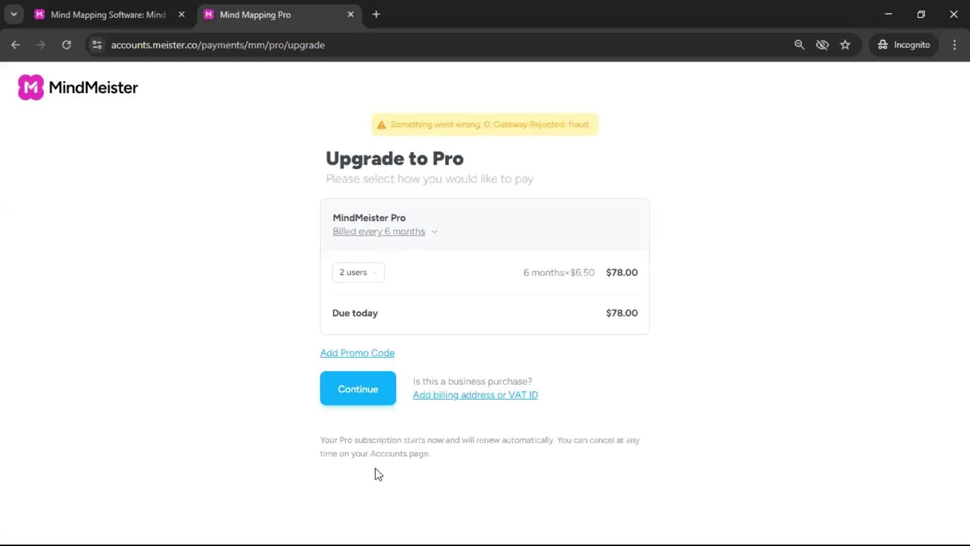Minimize the browser window

coord(888,14)
